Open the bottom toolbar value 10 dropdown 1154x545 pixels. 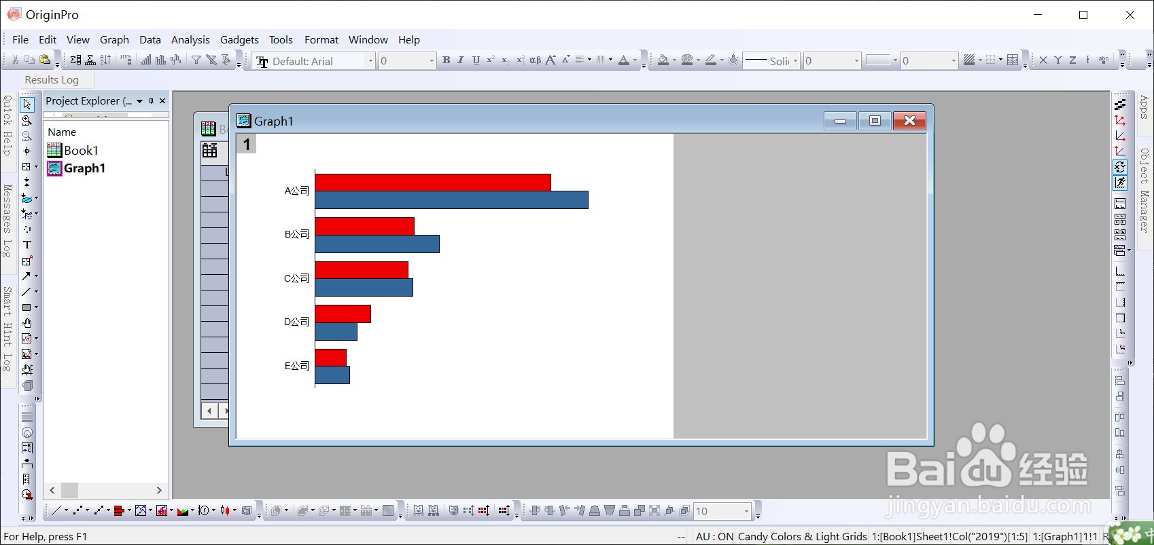(x=746, y=511)
